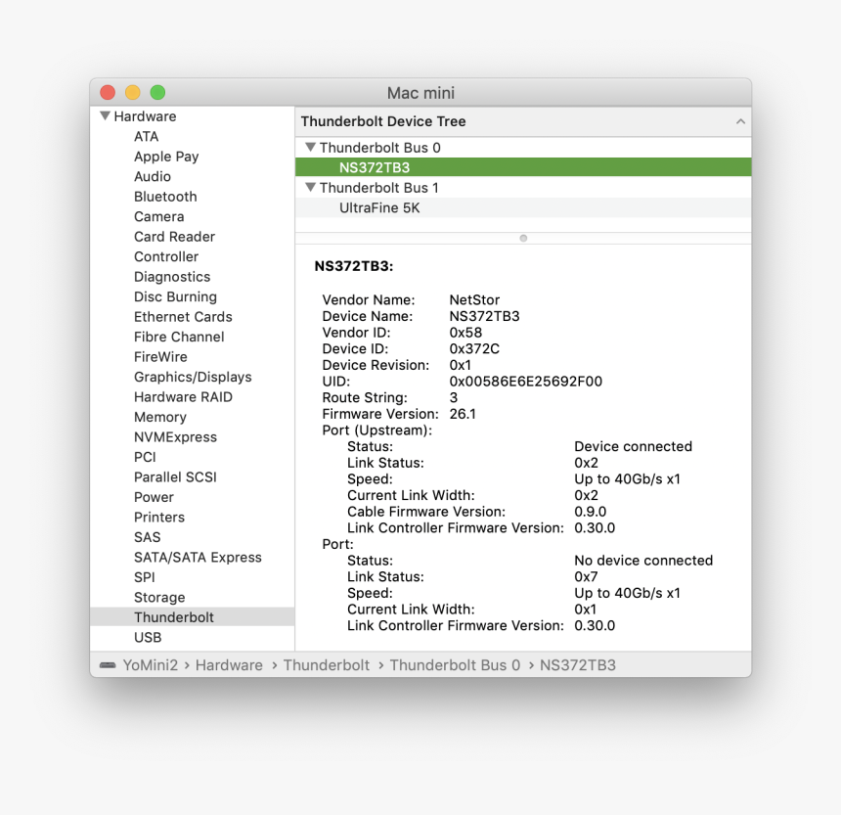Click the Vendor Name value NetStor

tap(474, 300)
